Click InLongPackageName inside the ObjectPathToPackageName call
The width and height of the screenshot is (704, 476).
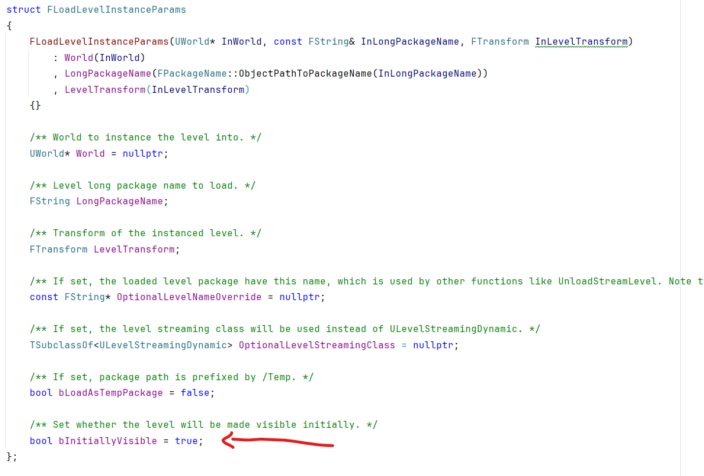click(x=428, y=74)
